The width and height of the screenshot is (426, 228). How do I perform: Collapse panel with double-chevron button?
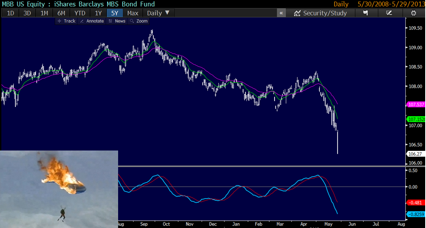281,13
